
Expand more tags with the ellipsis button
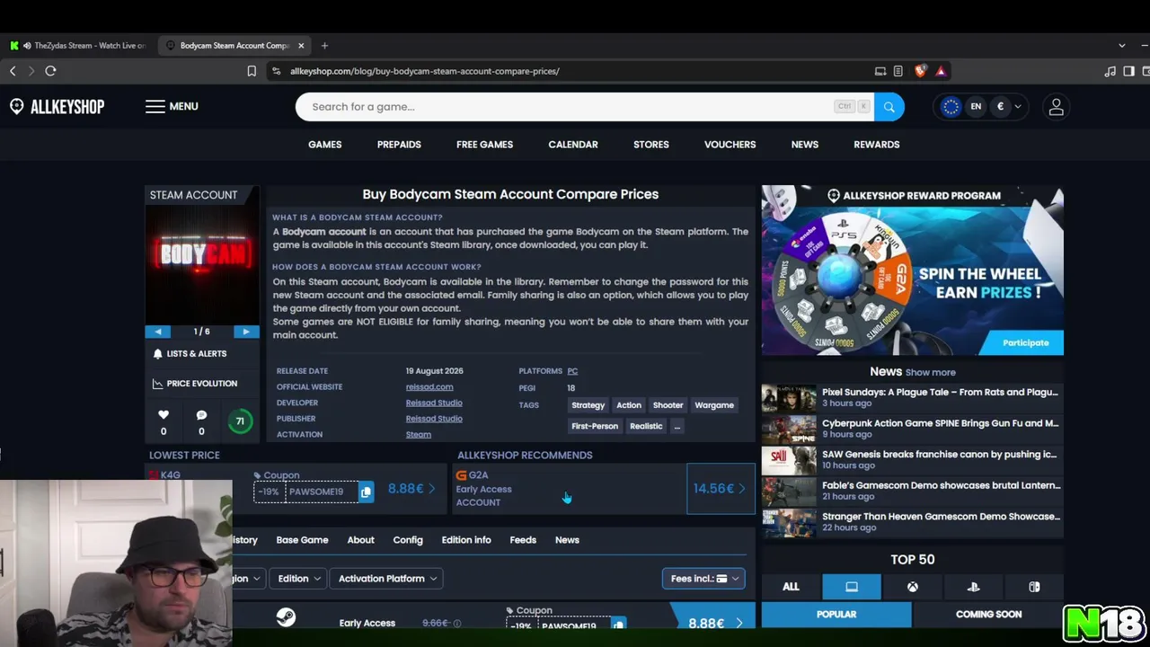coord(677,426)
